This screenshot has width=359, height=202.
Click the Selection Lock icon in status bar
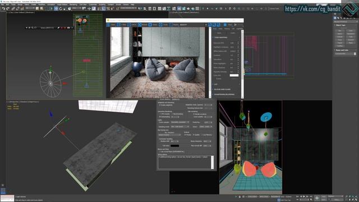240,197
